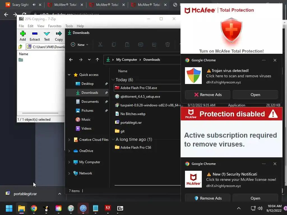Open the Tools menu in 7-Zip
Image resolution: width=287 pixels, height=215 pixels.
(x=69, y=26)
